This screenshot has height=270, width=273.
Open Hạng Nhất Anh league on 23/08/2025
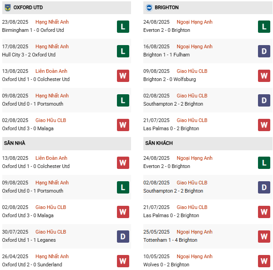tap(52, 22)
